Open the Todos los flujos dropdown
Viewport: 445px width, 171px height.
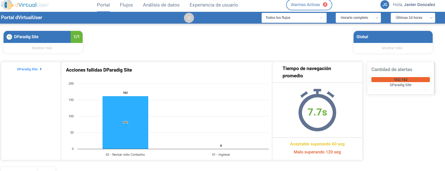tap(294, 18)
